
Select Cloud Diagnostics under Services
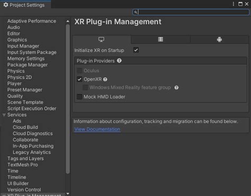coord(33,133)
